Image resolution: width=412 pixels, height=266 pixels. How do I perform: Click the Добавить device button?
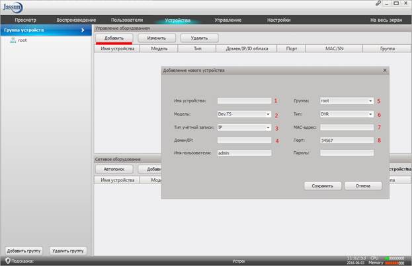coord(114,38)
